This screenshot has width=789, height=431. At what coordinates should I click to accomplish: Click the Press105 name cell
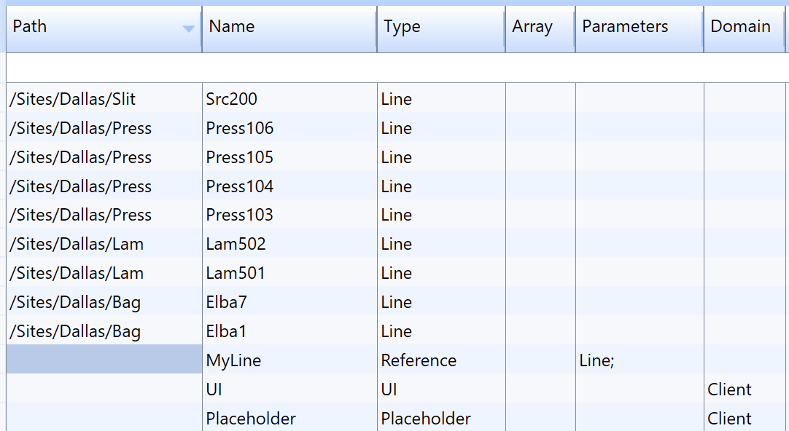[x=239, y=157]
